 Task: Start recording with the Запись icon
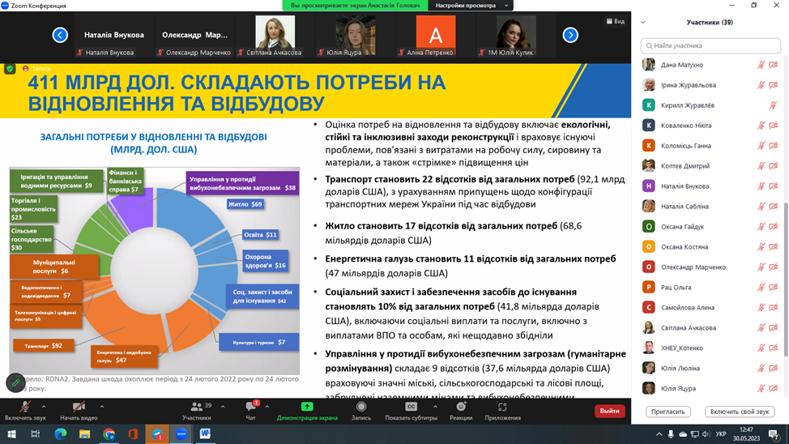coord(361,408)
